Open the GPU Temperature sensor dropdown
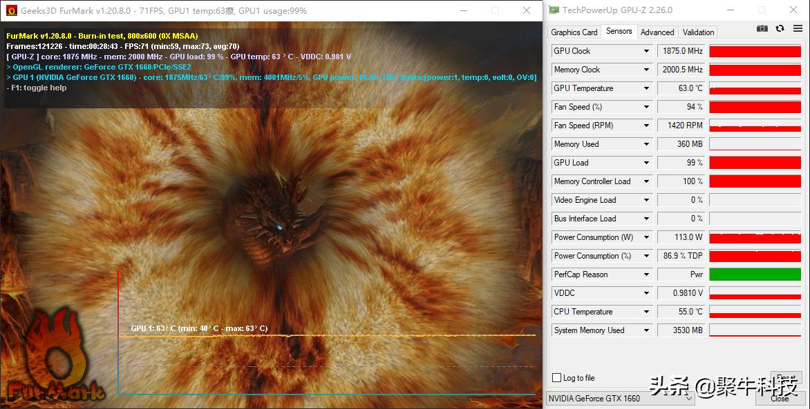 pos(646,88)
